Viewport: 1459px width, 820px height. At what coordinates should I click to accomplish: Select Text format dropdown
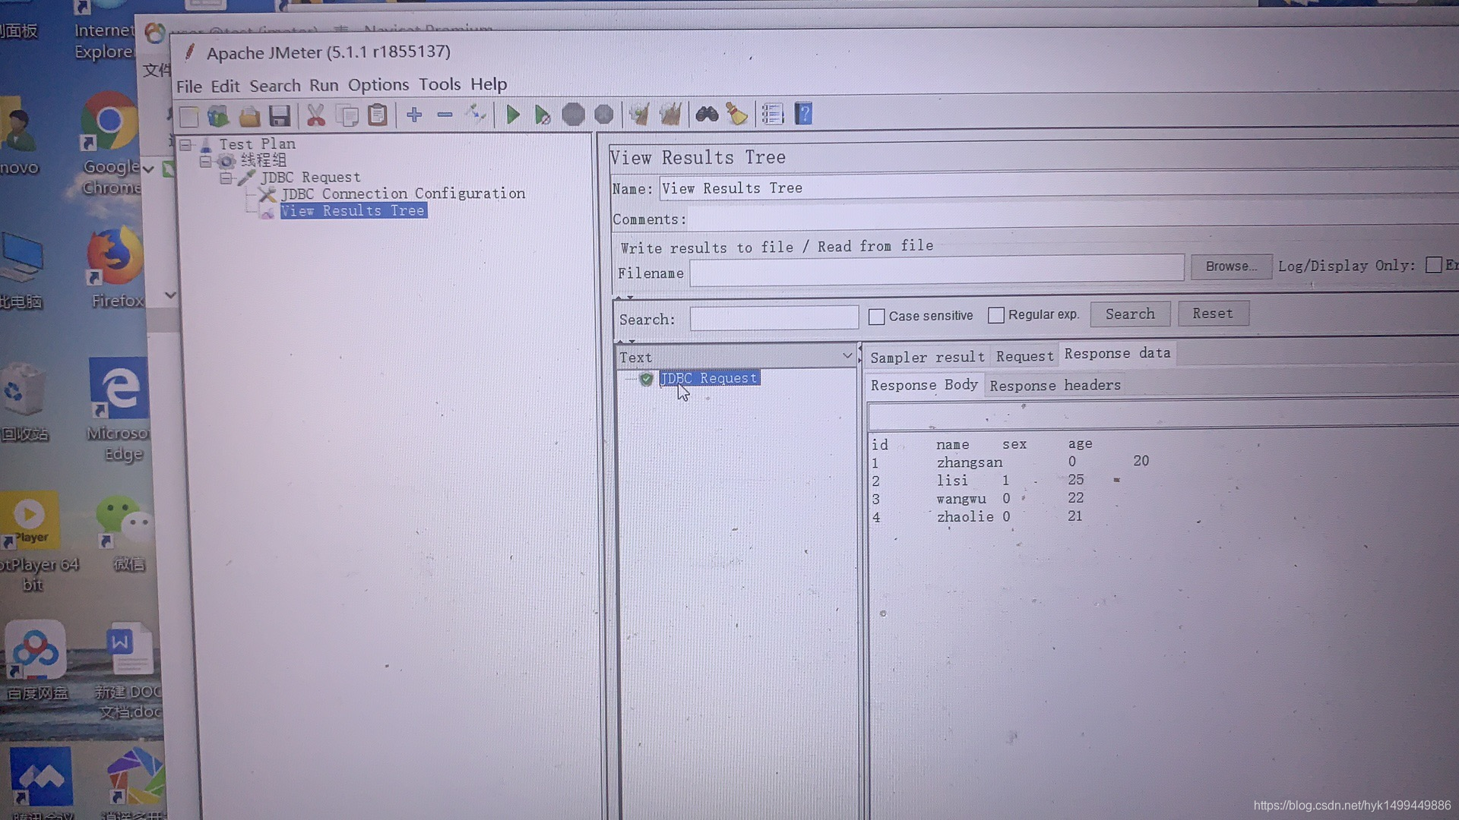[736, 356]
